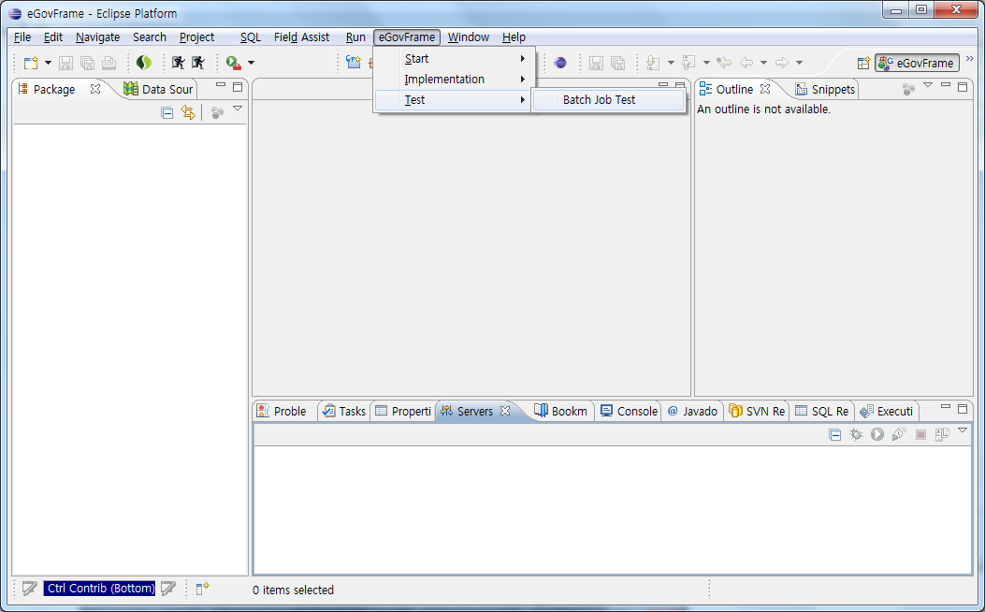
Task: Select Batch Job Test menu entry
Action: (x=599, y=99)
